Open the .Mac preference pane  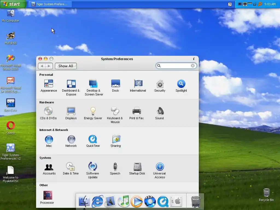point(49,141)
